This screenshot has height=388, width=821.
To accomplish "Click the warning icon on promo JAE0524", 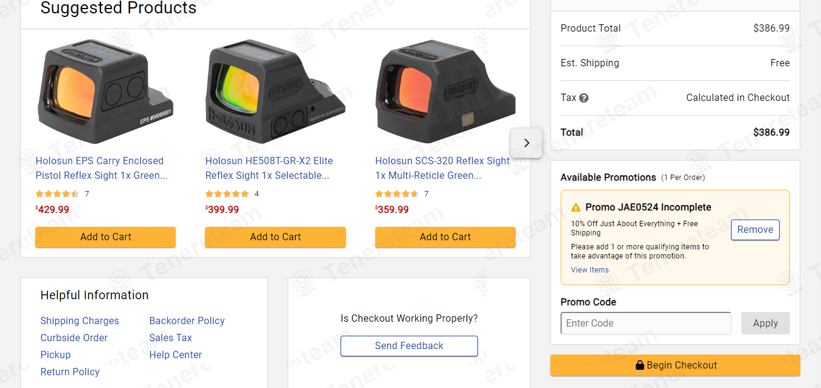I will (x=576, y=208).
